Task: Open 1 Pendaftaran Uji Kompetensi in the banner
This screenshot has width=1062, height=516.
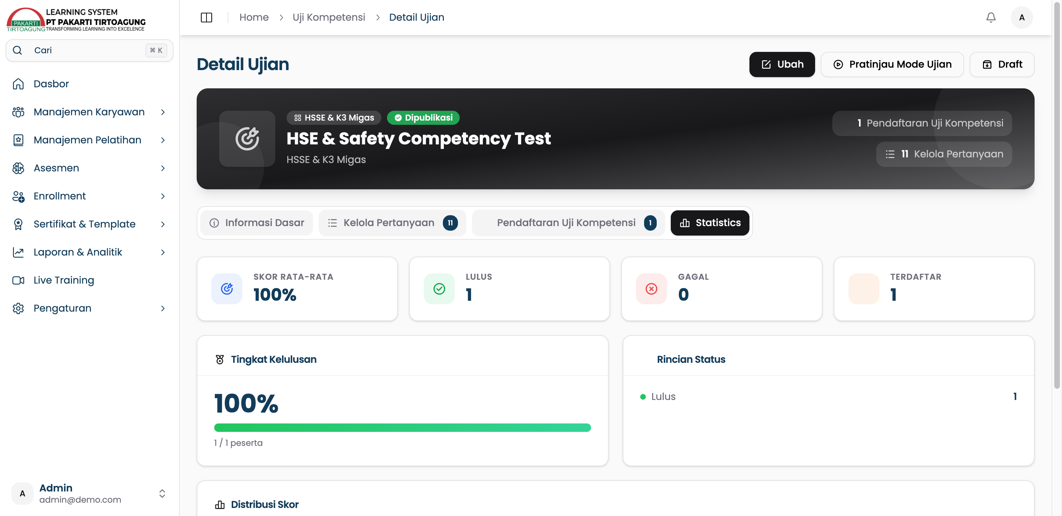Action: 922,123
